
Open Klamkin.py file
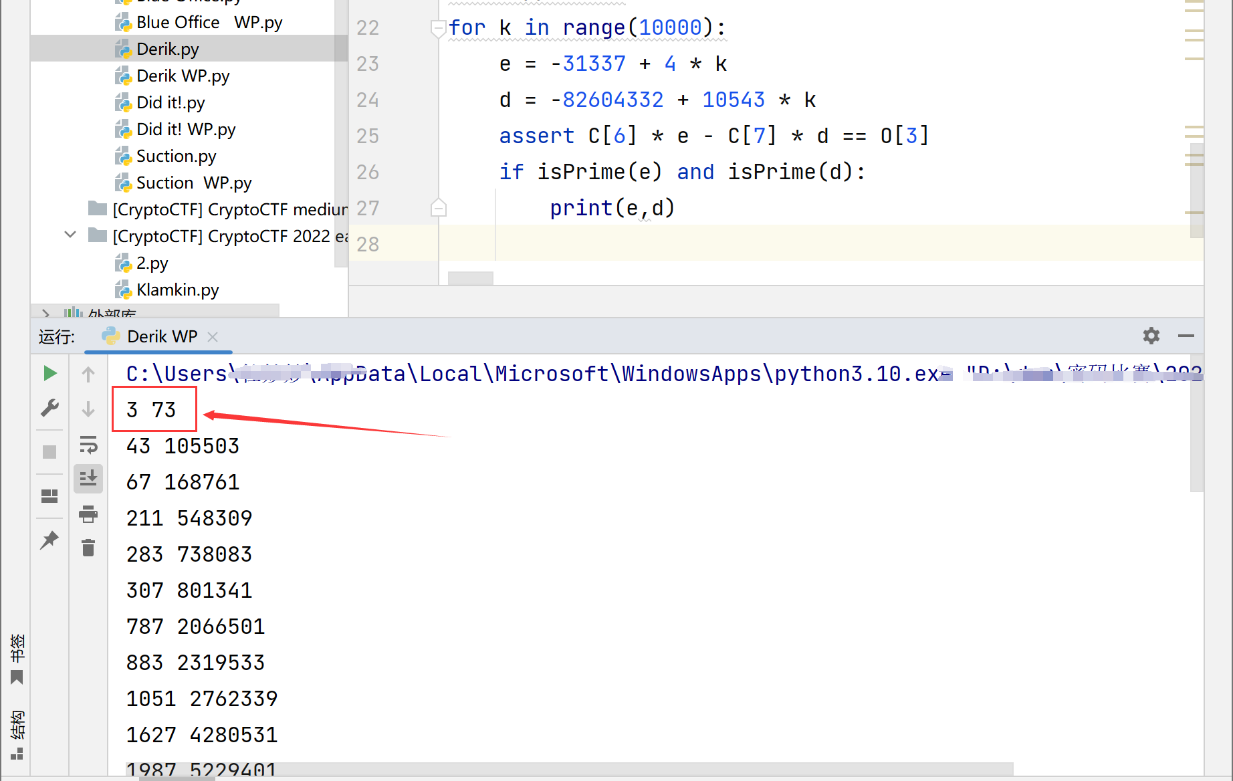(x=177, y=290)
